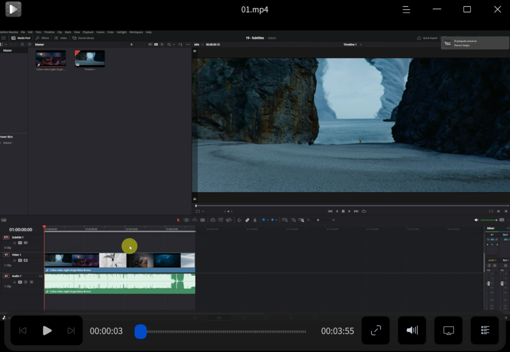Click the blue Marker icon

[273, 220]
